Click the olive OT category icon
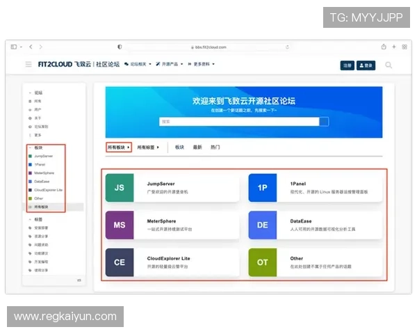 coord(263,262)
